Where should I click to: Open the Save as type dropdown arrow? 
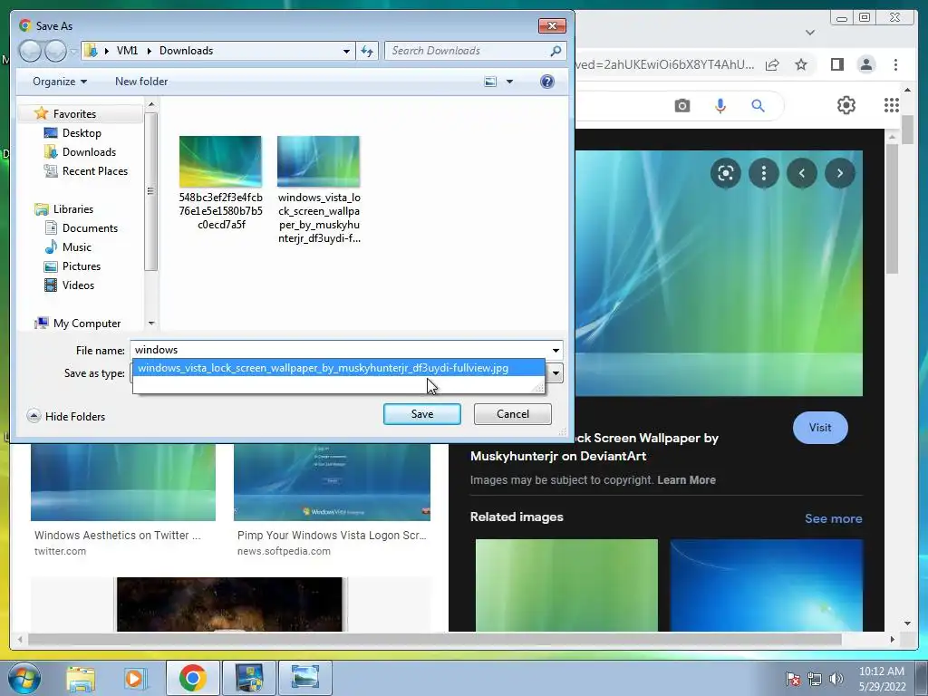pyautogui.click(x=556, y=372)
